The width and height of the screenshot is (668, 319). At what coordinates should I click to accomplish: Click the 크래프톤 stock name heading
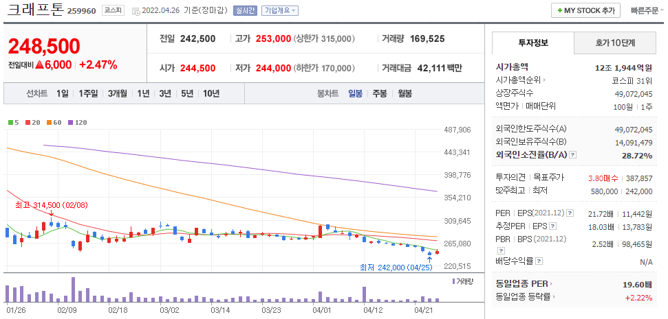point(36,10)
